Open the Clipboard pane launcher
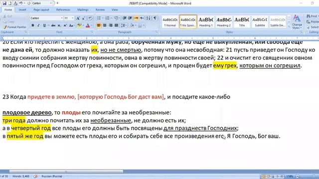Screen dimensions: 319x179 (x=26, y=32)
